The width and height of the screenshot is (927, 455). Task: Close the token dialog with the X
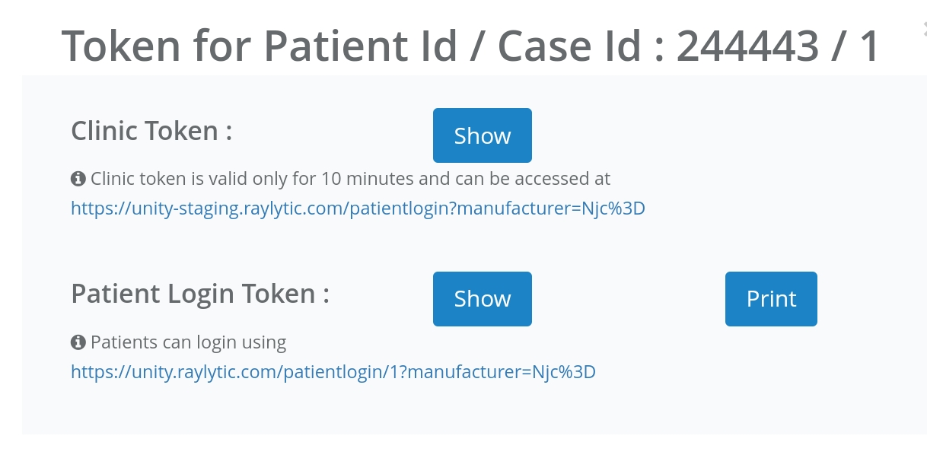pos(923,29)
